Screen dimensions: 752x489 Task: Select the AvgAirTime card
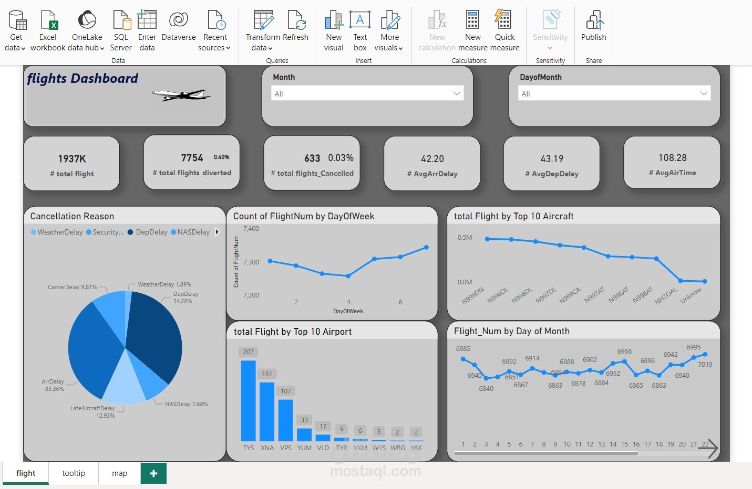point(672,163)
